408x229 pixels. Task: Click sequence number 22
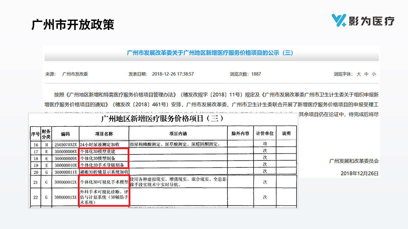(36, 197)
